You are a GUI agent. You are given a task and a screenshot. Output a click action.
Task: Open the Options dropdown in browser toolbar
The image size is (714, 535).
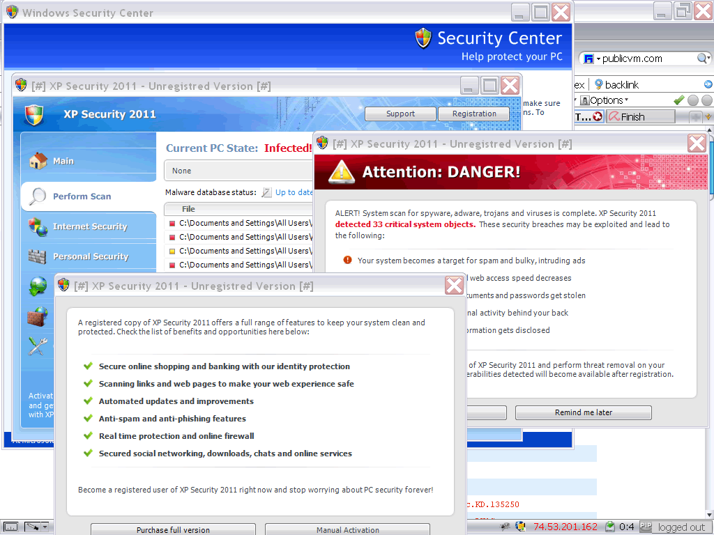click(605, 100)
